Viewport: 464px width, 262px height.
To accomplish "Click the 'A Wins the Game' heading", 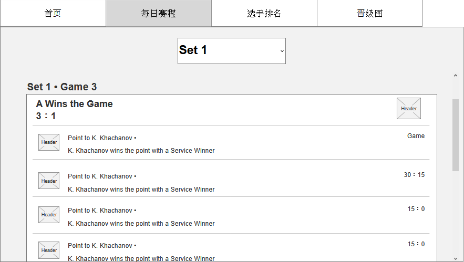I will click(x=74, y=104).
